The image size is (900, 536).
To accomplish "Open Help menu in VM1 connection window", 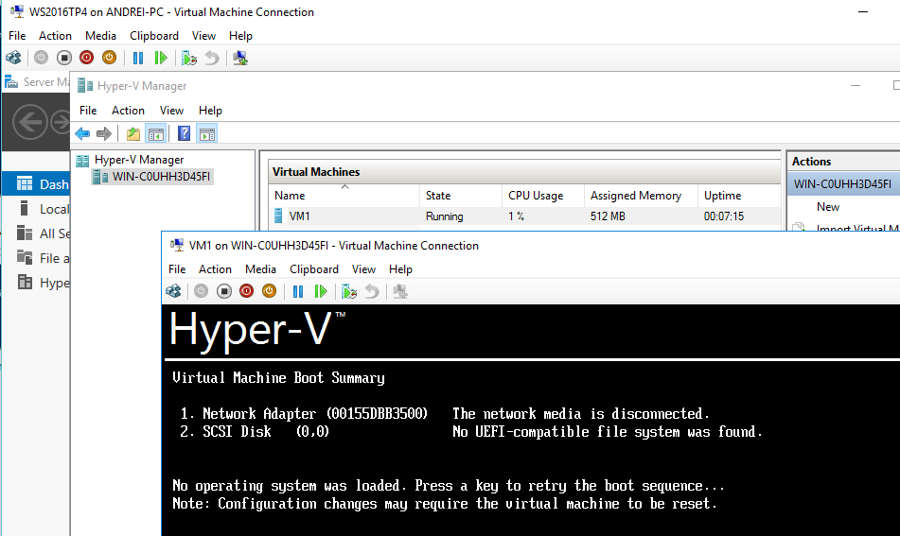I will (x=400, y=268).
